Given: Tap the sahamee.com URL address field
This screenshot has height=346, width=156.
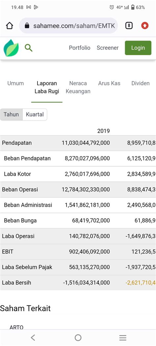Looking at the screenshot, I should [68, 26].
